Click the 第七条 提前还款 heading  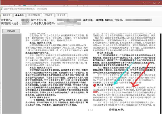[x=105, y=53]
